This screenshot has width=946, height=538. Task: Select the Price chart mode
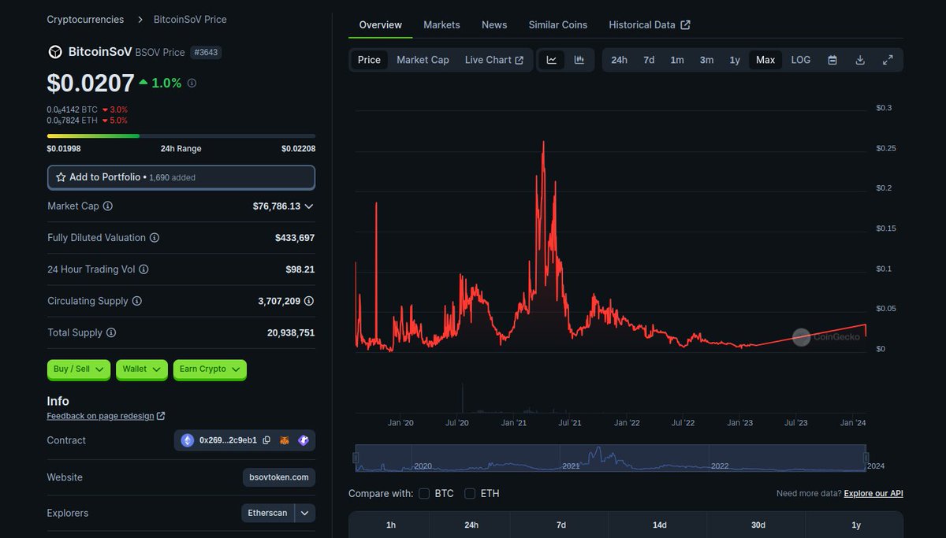point(369,60)
